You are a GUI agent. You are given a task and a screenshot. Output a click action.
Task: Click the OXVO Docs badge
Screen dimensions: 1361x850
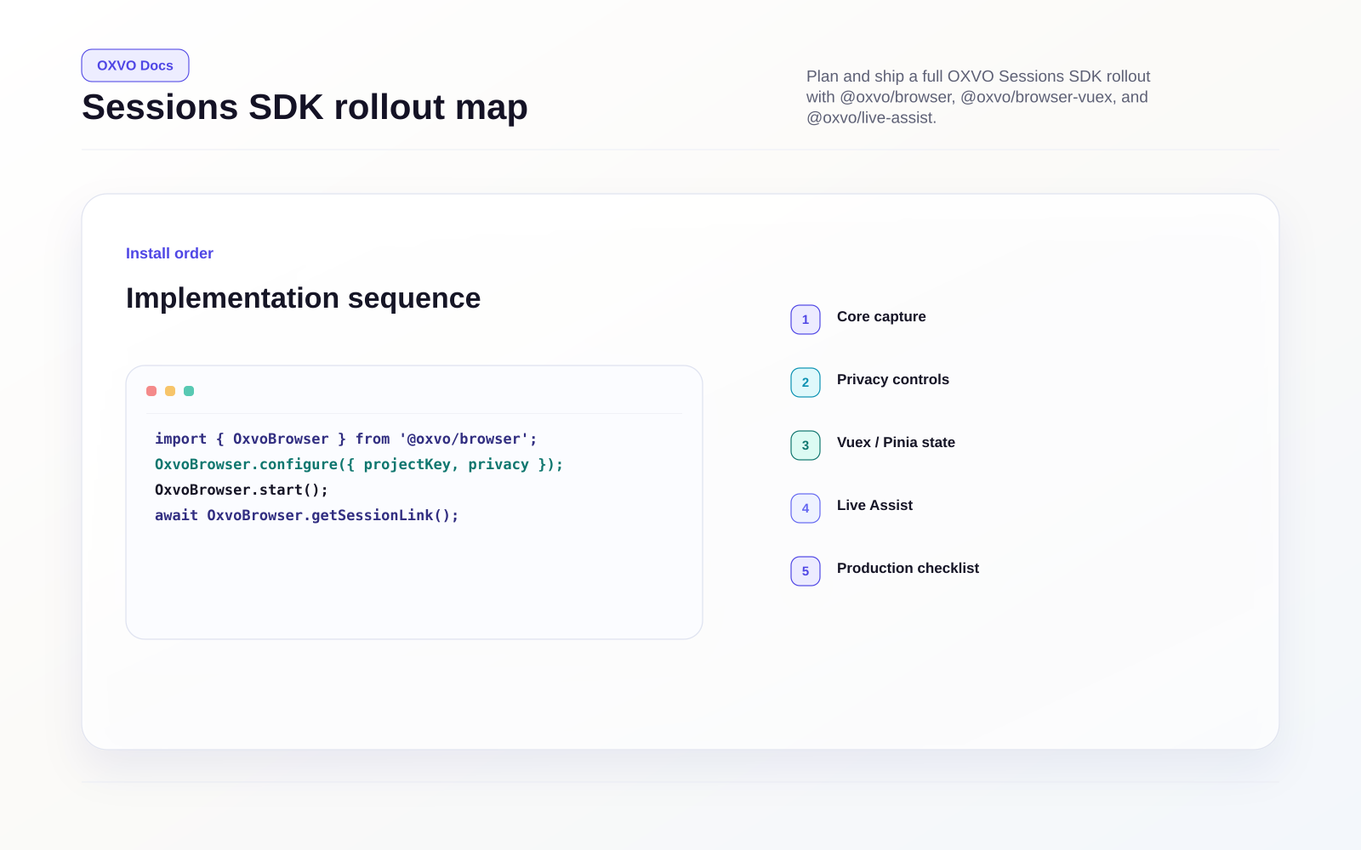pos(135,65)
